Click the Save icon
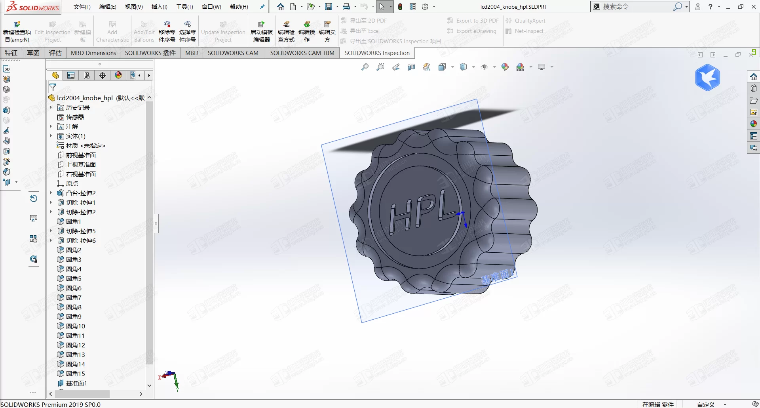Viewport: 760px width, 408px height. tap(329, 7)
